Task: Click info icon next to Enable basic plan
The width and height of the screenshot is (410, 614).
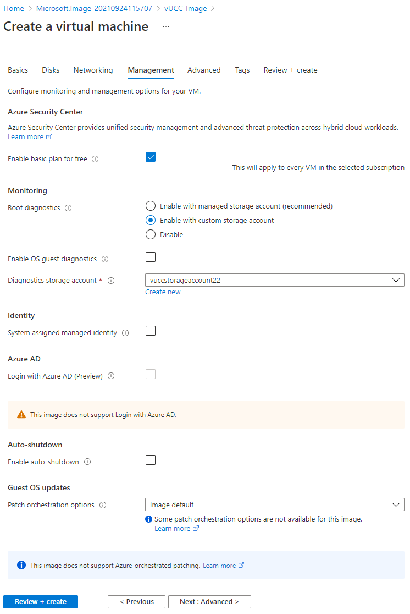Action: click(95, 159)
